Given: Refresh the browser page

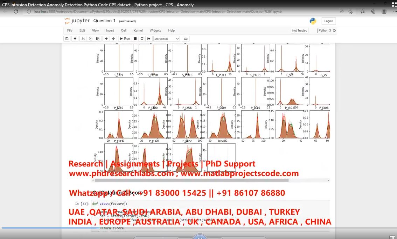Looking at the screenshot, I should point(16,12).
